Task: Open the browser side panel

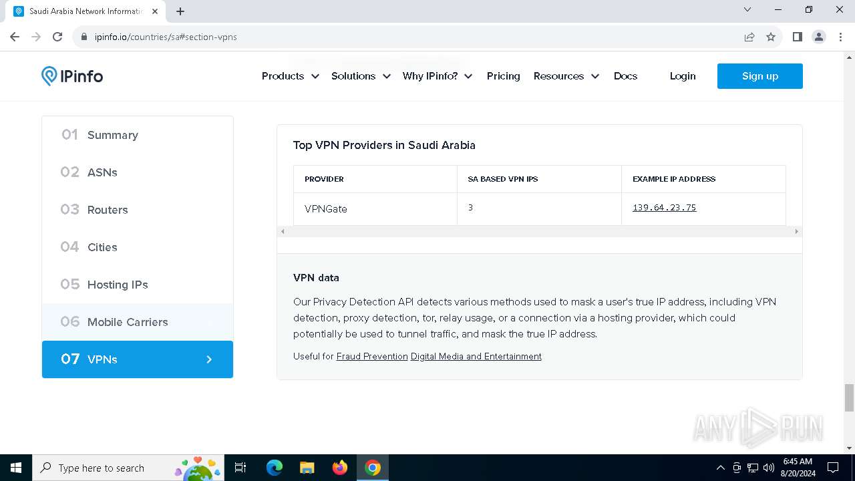Action: 797,37
